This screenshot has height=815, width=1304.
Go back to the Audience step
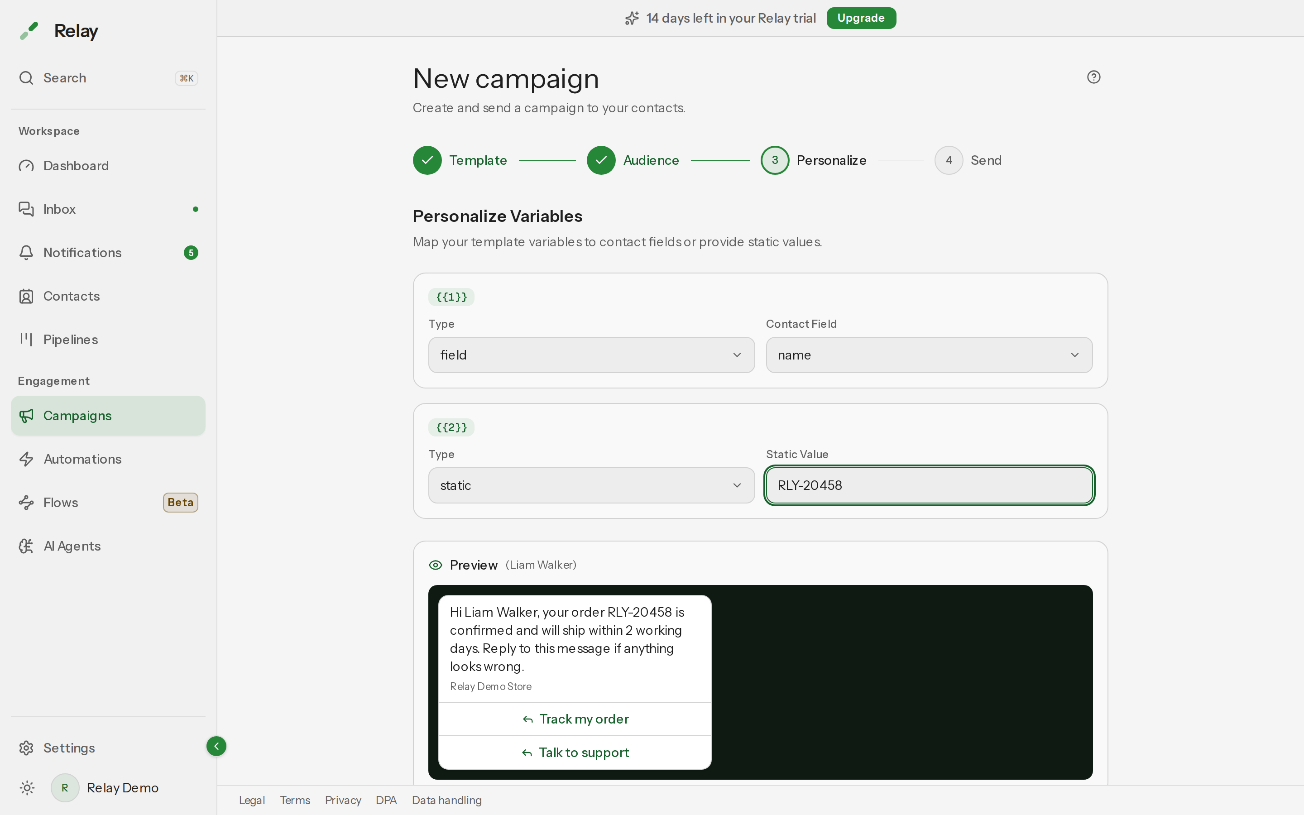tap(633, 160)
